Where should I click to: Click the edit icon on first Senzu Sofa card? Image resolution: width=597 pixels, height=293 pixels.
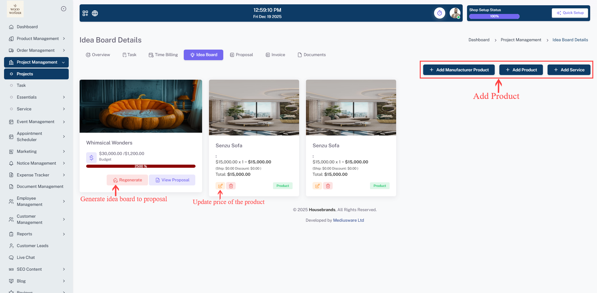(x=220, y=186)
